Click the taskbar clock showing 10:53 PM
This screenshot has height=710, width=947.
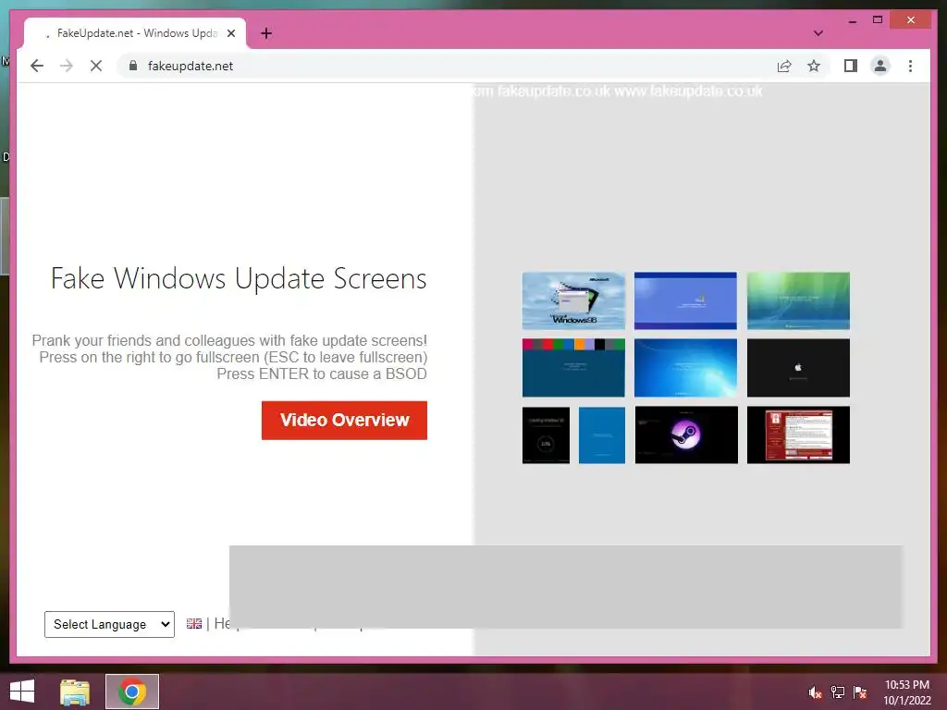[x=907, y=692]
